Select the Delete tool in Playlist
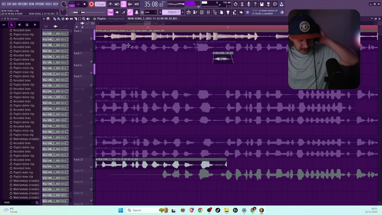This screenshot has width=382, height=215. pyautogui.click(x=63, y=19)
